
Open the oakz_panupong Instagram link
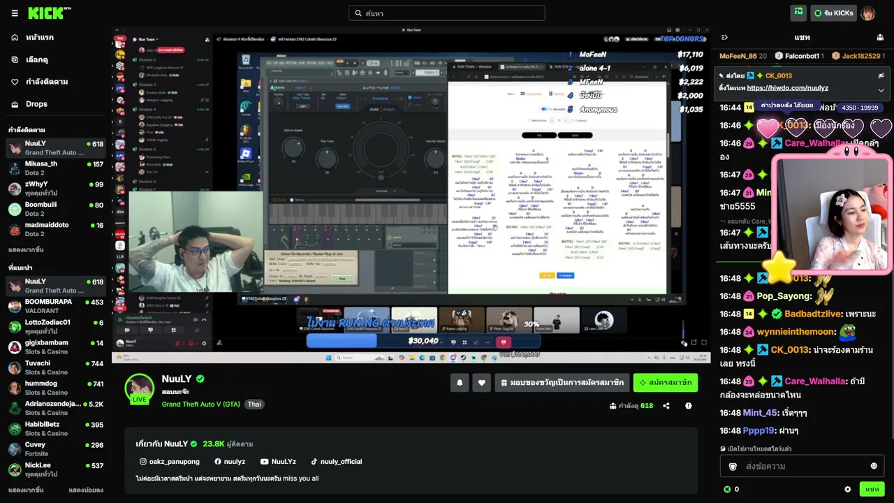pyautogui.click(x=170, y=462)
